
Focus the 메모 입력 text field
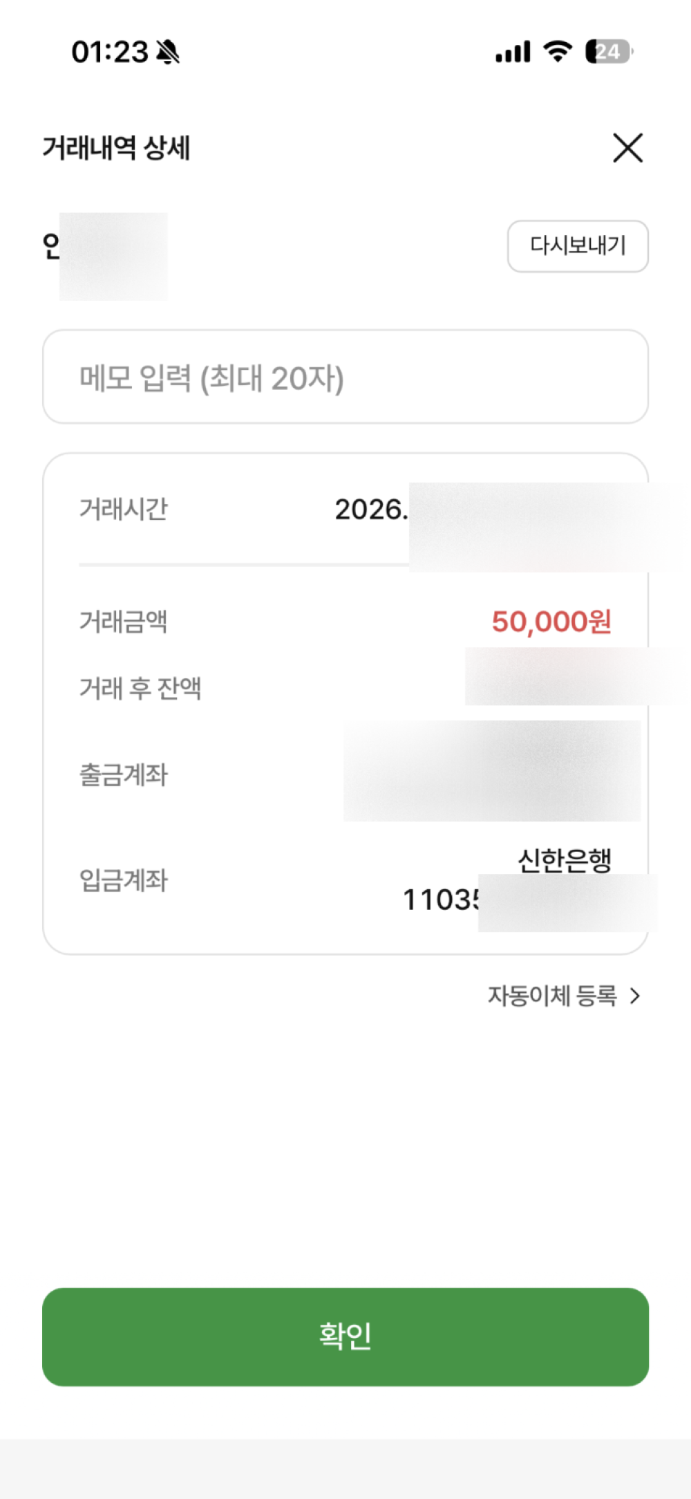pos(345,377)
